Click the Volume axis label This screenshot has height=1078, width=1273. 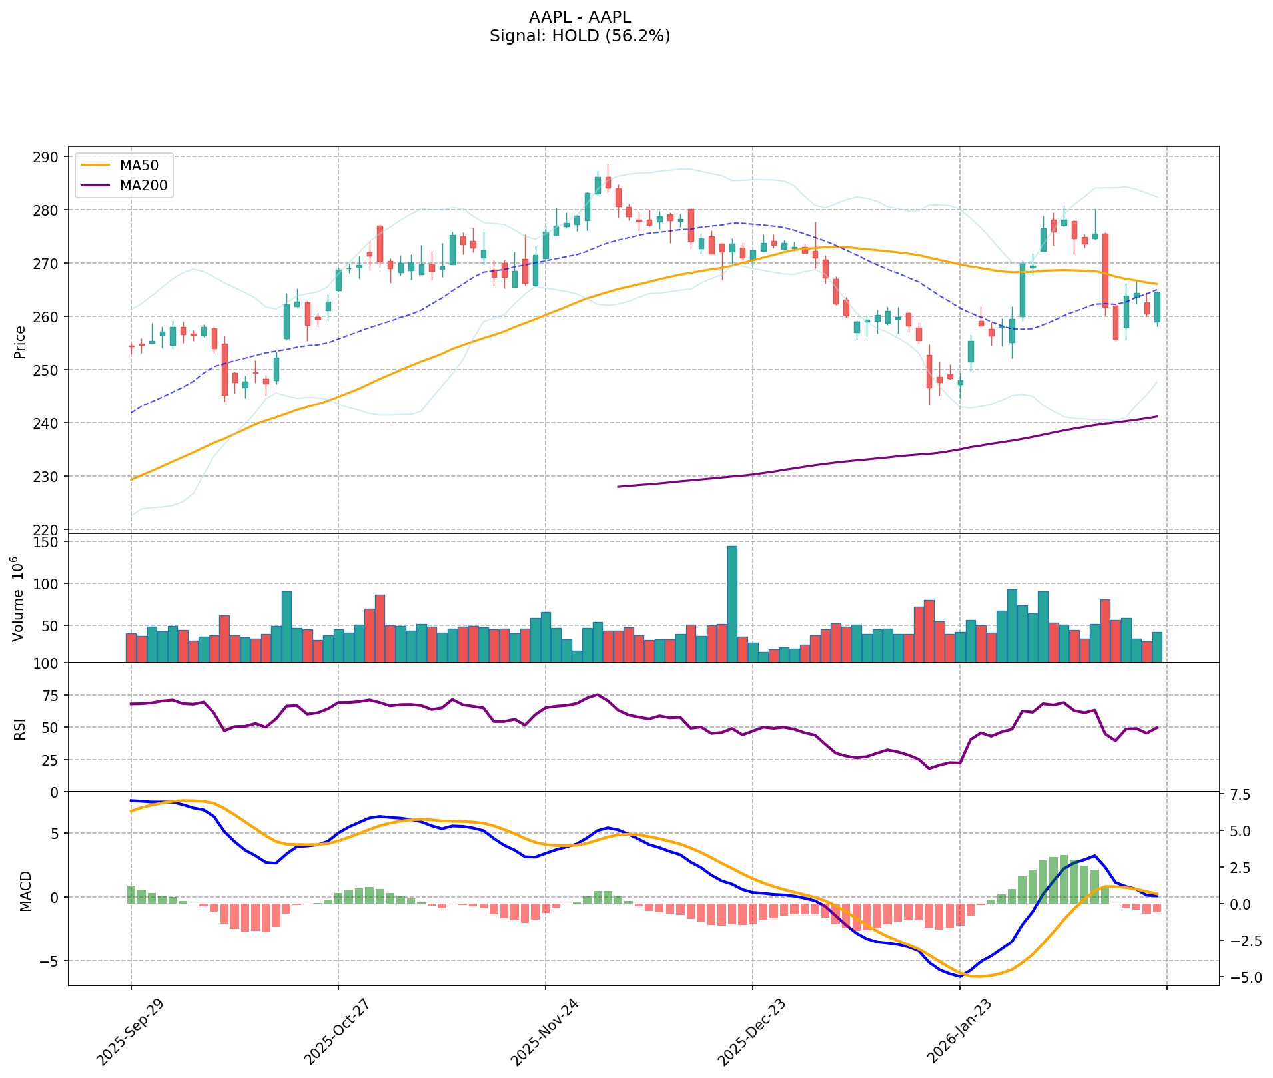click(x=19, y=599)
